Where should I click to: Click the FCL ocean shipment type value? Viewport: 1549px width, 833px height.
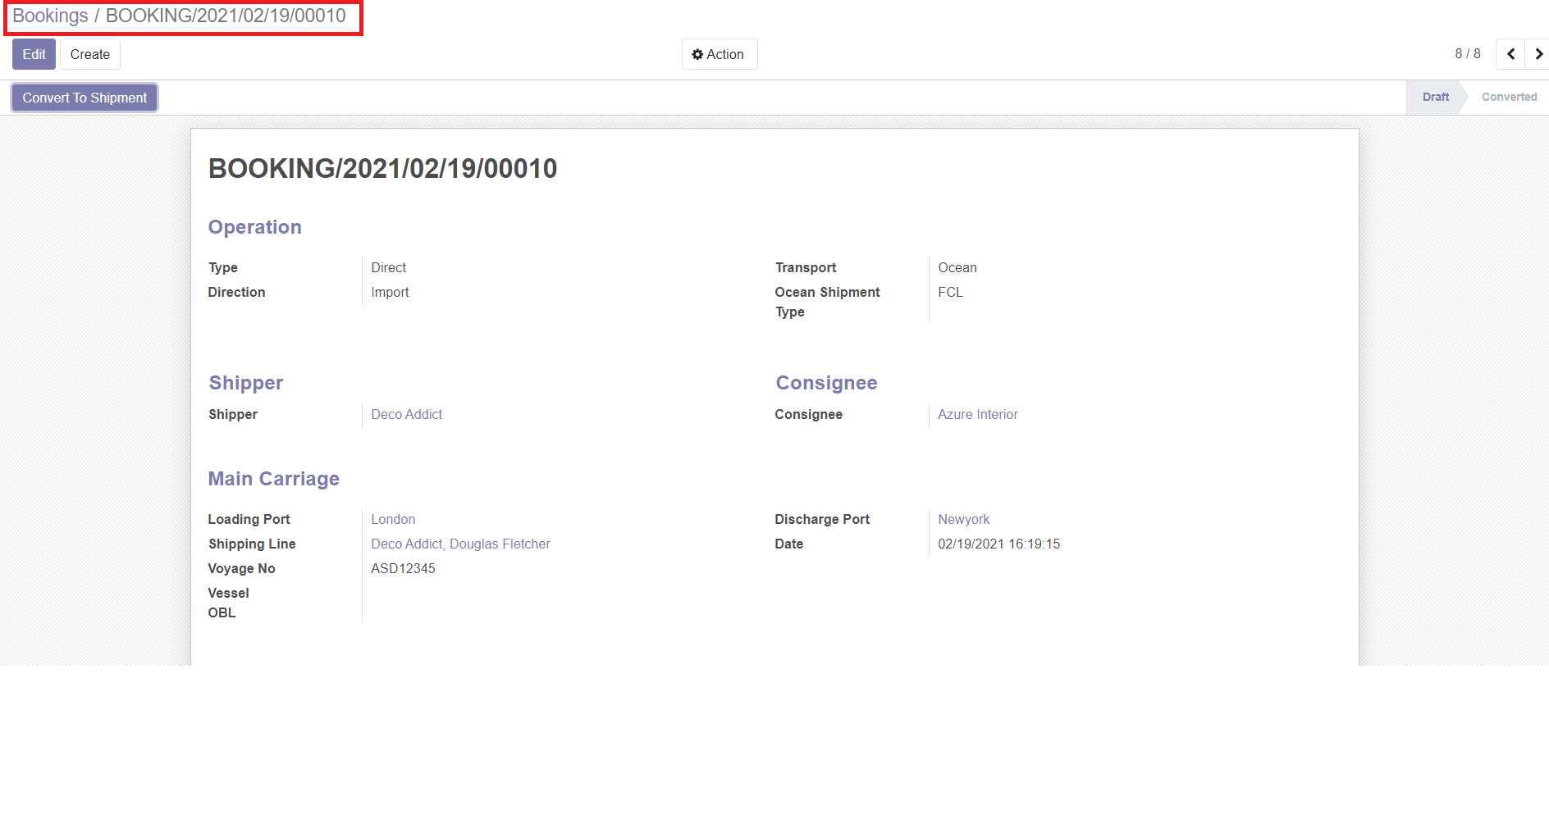coord(950,292)
